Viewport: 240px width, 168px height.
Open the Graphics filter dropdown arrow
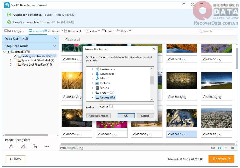(46, 31)
